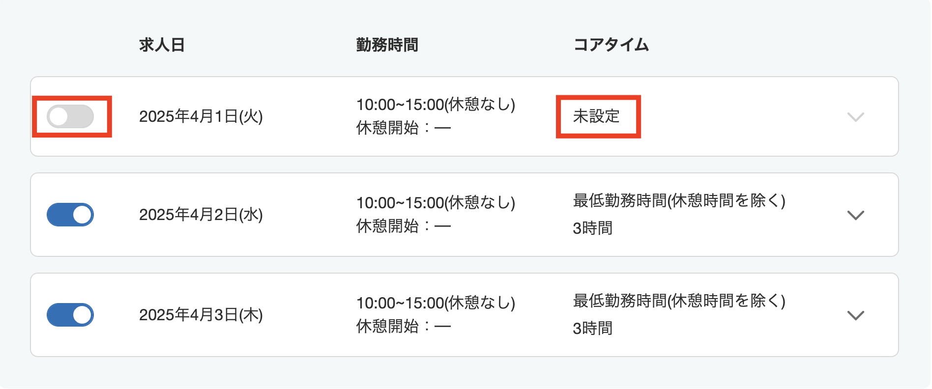Click the knob of the first toggle switch

61,117
